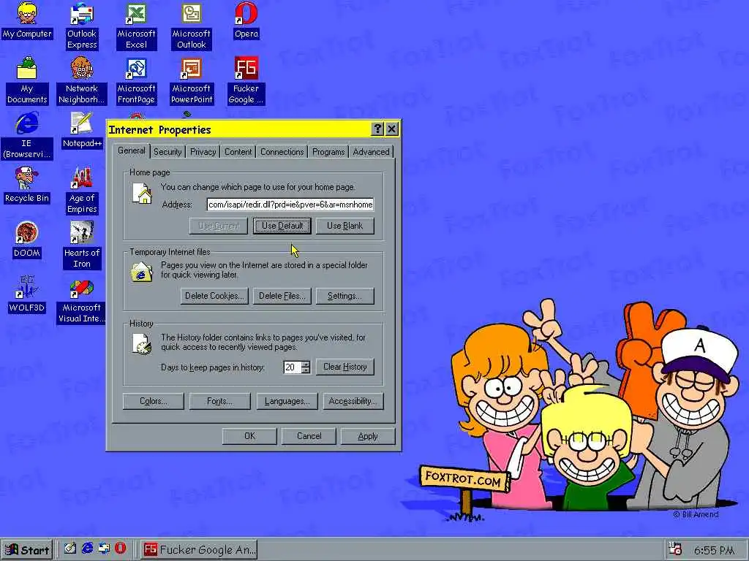Click the WOLF3D desktop shortcut
This screenshot has height=561, width=749.
27,295
